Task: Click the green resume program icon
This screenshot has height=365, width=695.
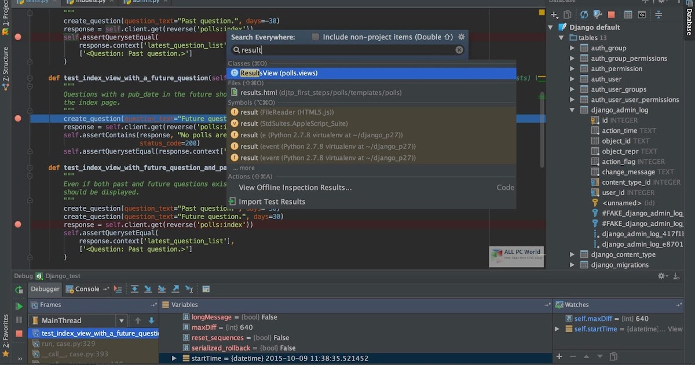Action: [19, 306]
